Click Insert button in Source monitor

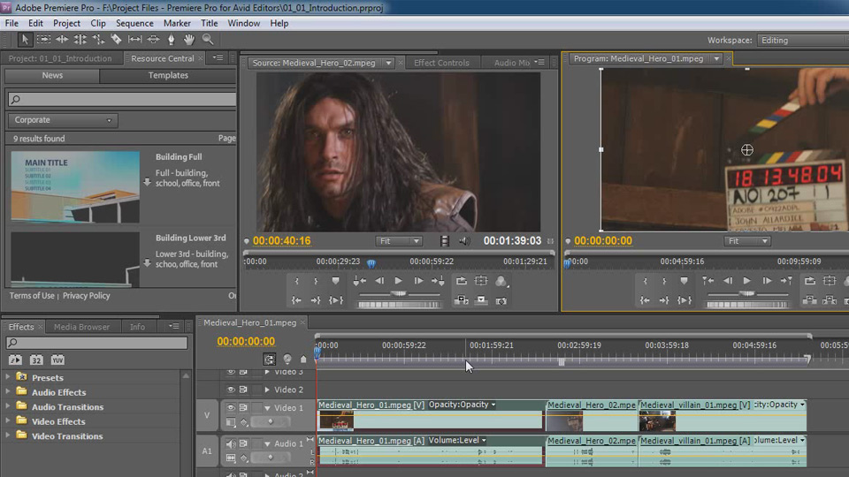coord(462,300)
